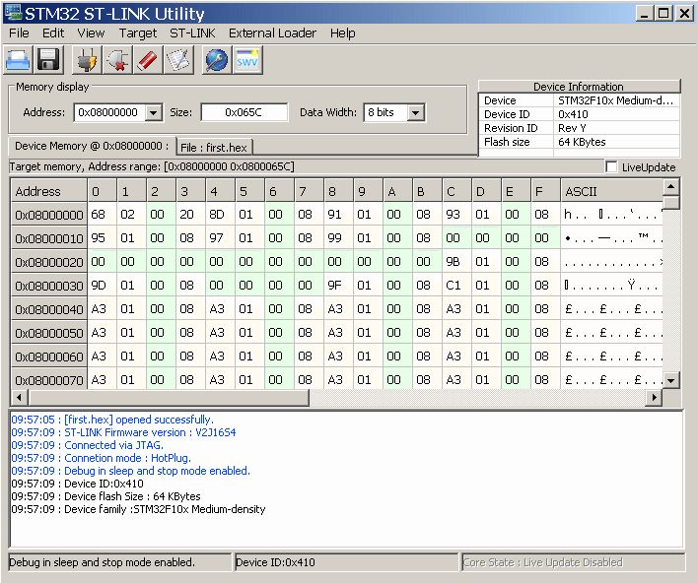Enable the LiveUpdate checkbox
This screenshot has width=698, height=583.
[x=612, y=167]
